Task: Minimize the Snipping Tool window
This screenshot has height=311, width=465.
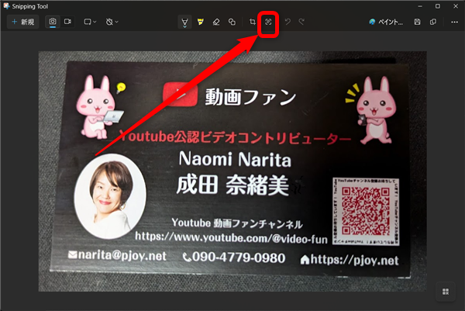Action: (x=420, y=6)
